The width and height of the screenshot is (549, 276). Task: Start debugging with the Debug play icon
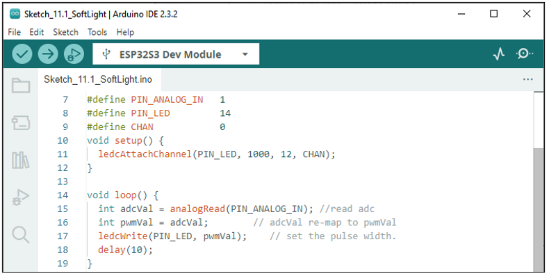coord(74,54)
